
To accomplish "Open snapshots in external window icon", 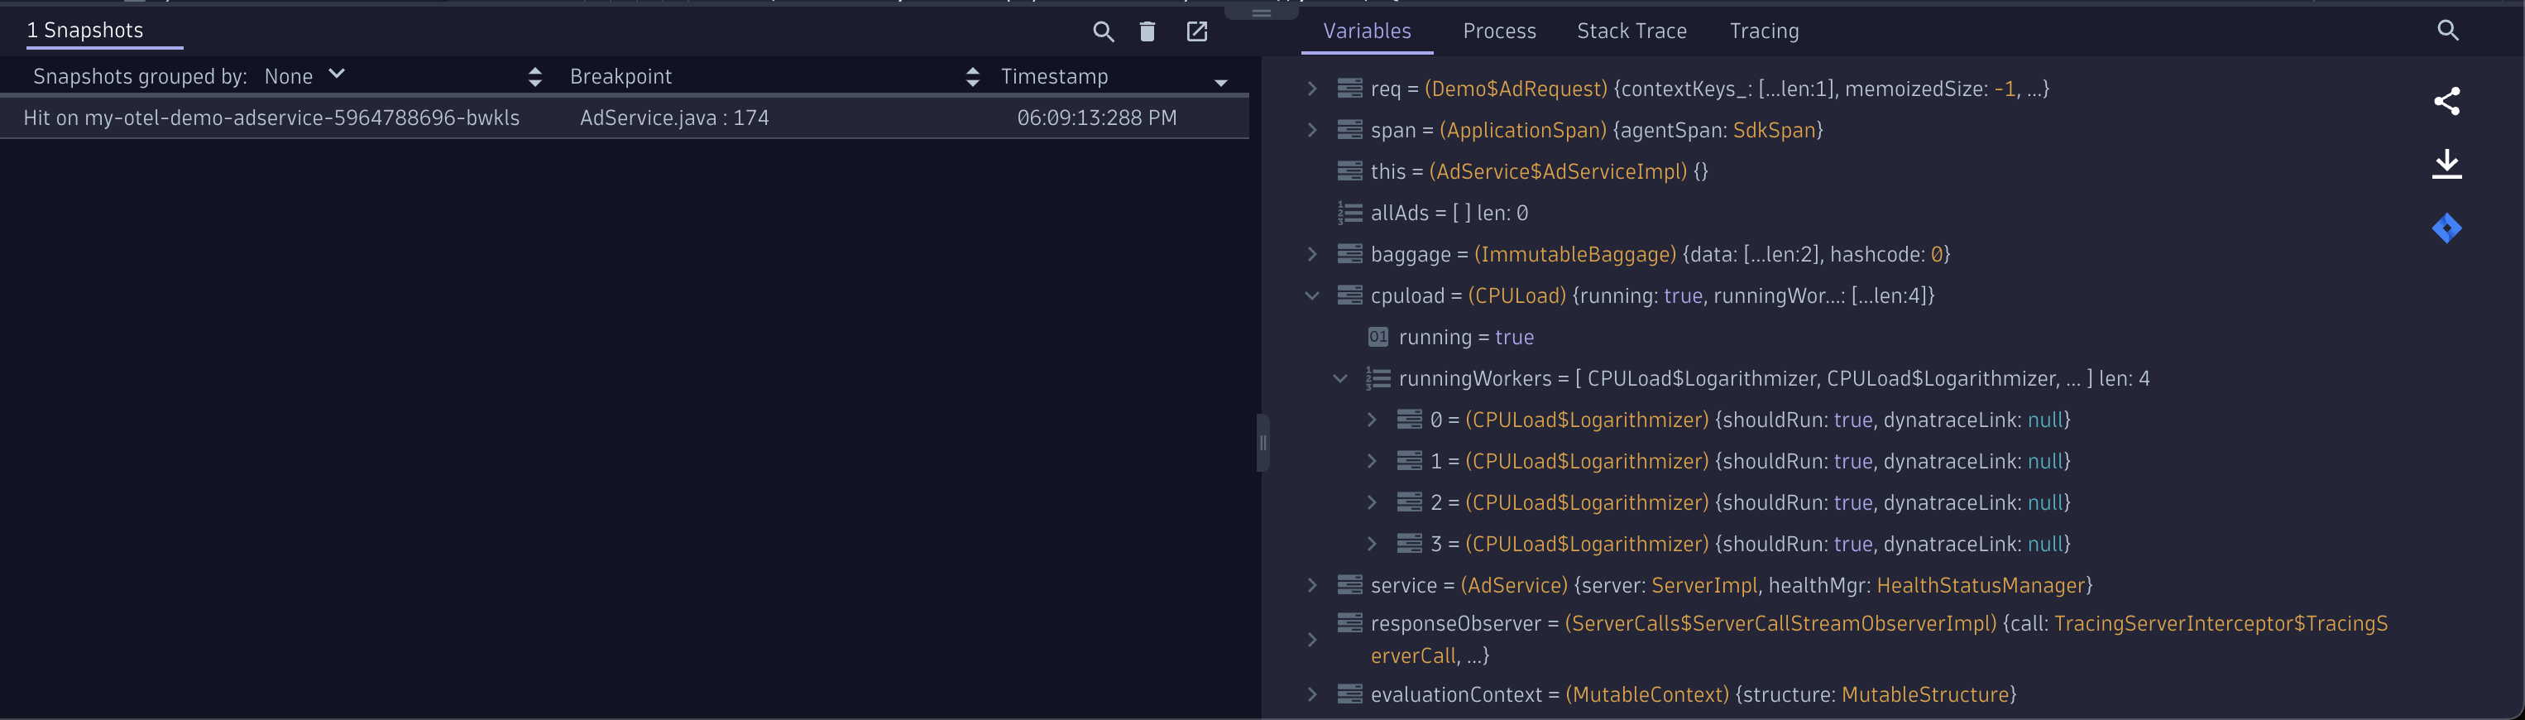I will click(1197, 31).
